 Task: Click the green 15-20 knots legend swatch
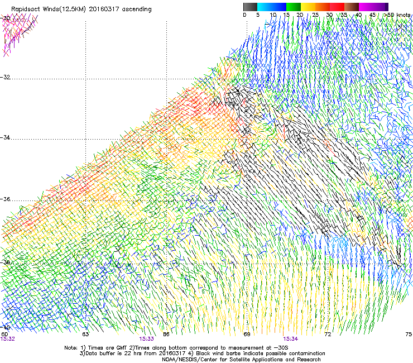294,7
